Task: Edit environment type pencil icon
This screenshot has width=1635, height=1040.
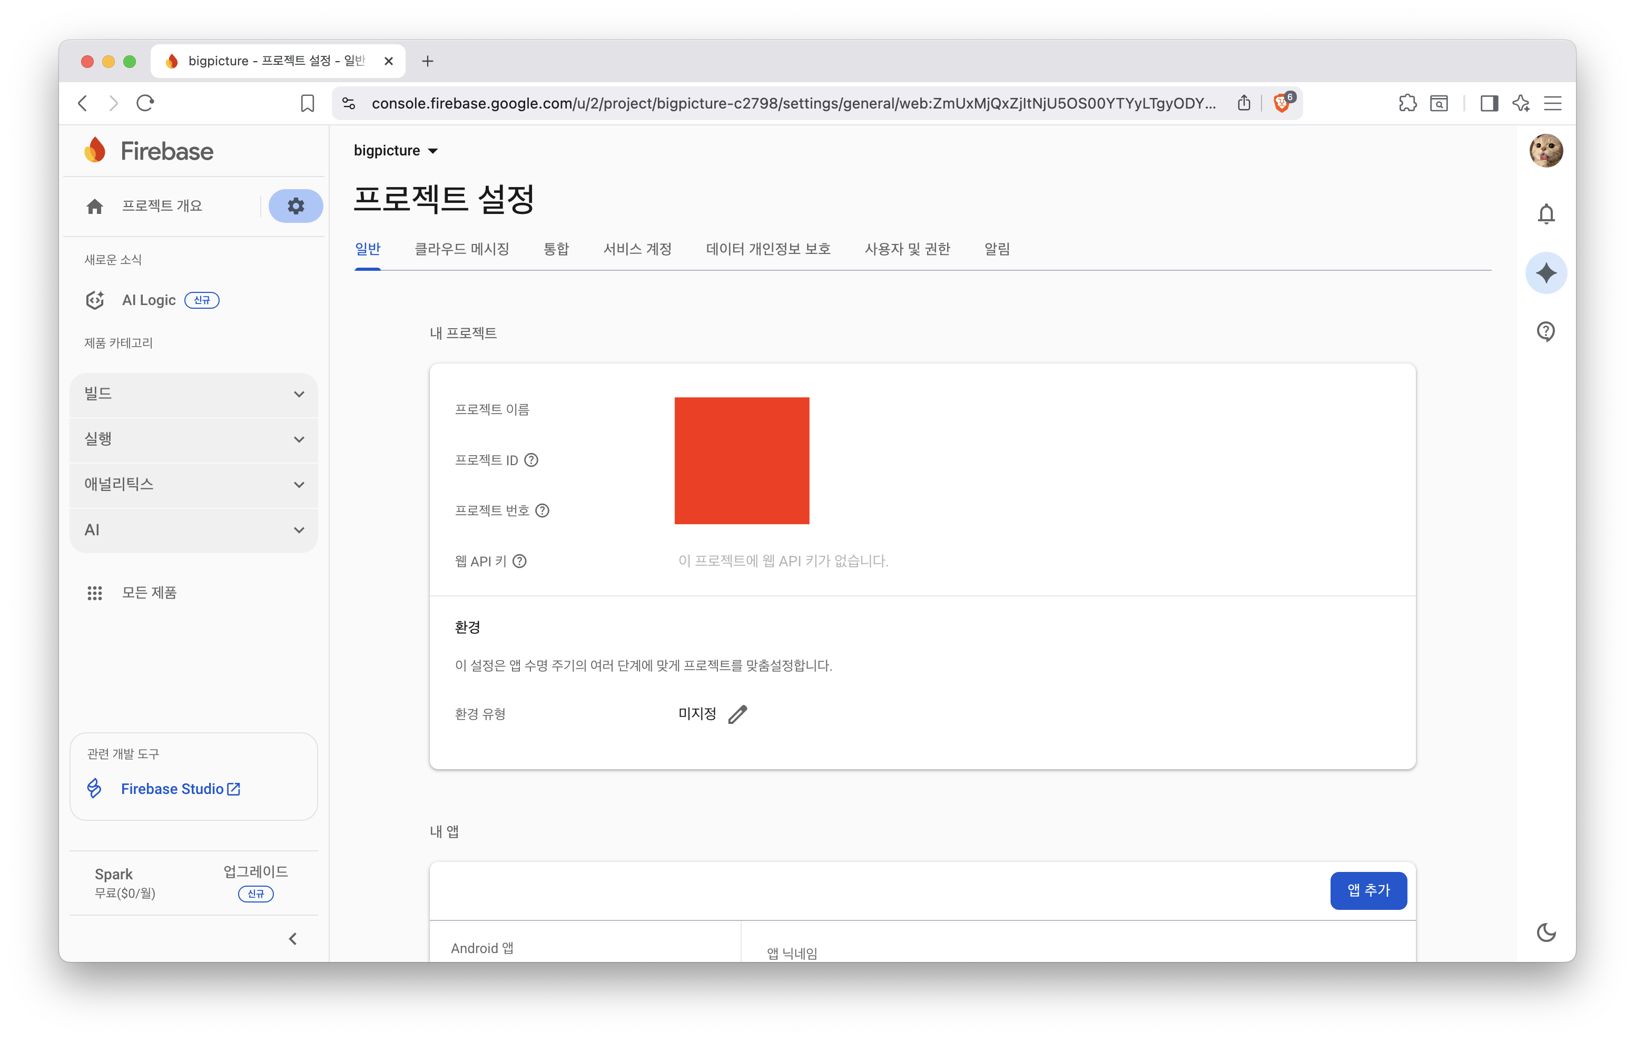Action: (737, 714)
